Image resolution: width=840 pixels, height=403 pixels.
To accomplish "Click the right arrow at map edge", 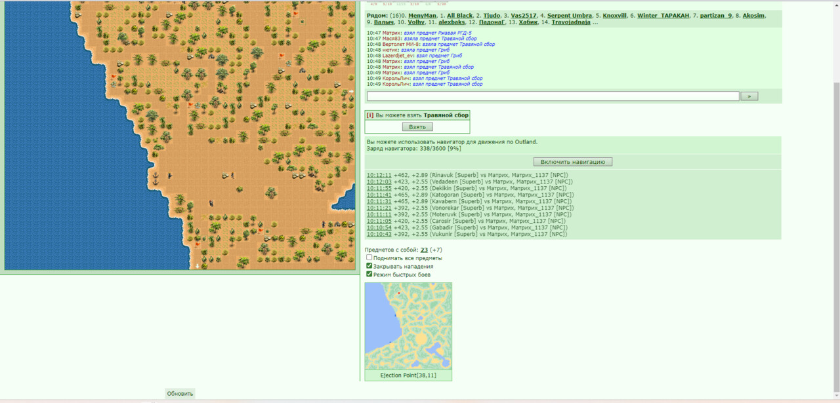I will click(351, 92).
